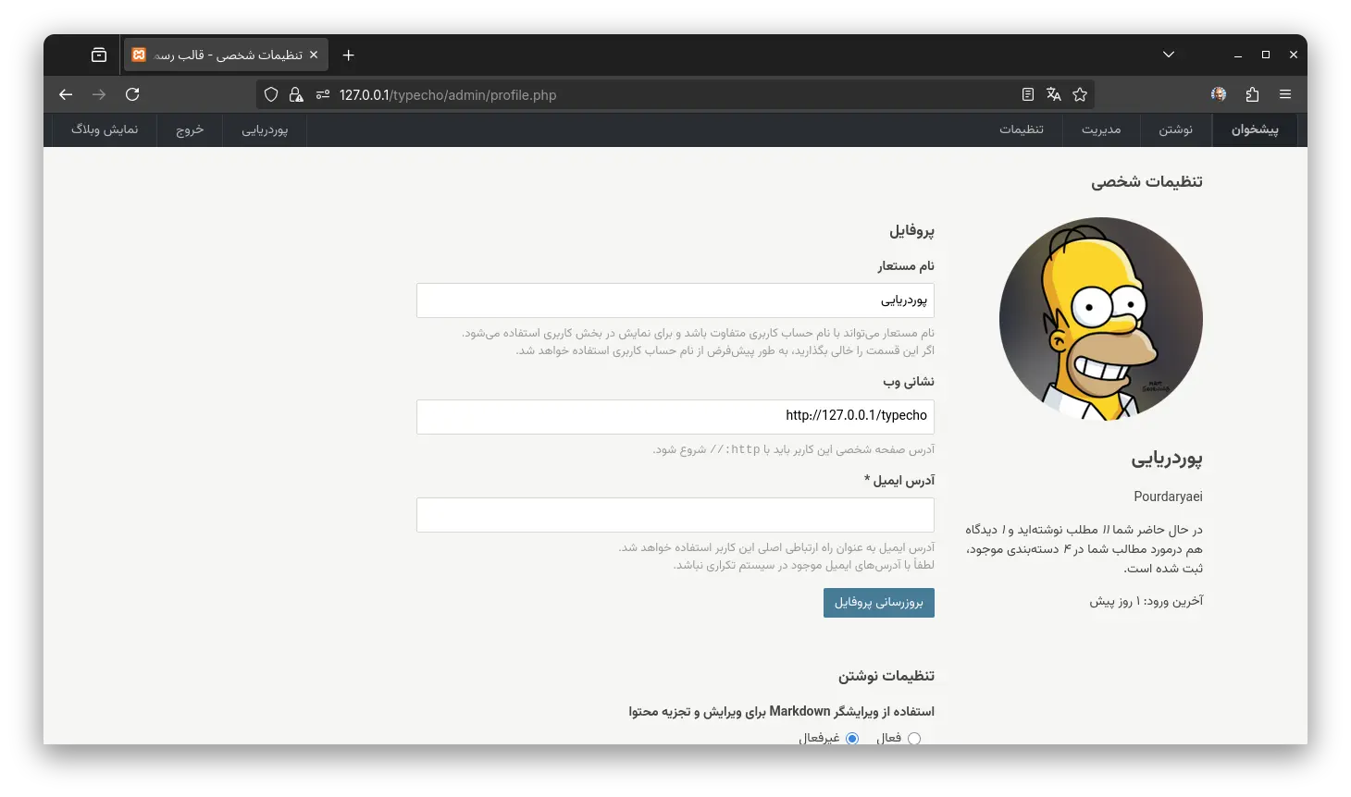
Task: Select the غیرفعال Markdown radio button
Action: 852,738
